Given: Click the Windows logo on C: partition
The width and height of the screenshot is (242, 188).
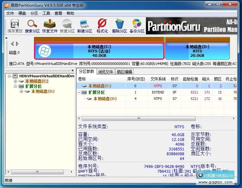Looking at the screenshot, I should click(x=45, y=51).
